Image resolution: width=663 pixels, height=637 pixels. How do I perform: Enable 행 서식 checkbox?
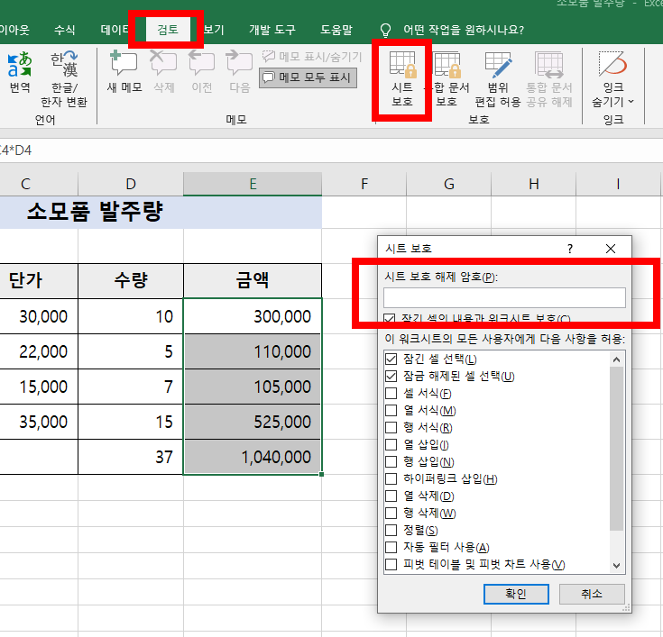391,428
